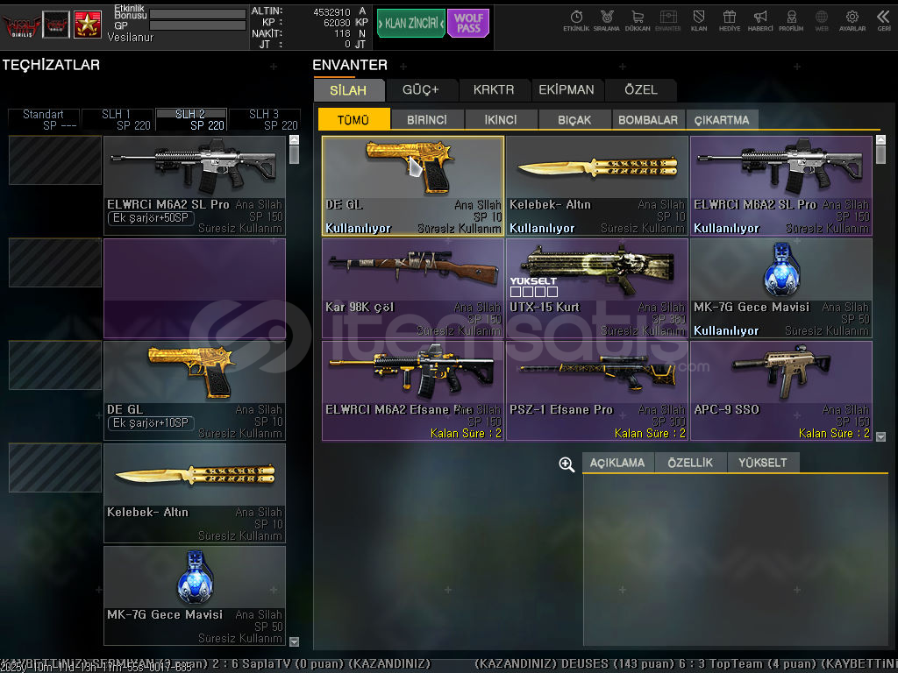
Task: Open the DÜKKAN shop cart icon
Action: click(x=638, y=21)
